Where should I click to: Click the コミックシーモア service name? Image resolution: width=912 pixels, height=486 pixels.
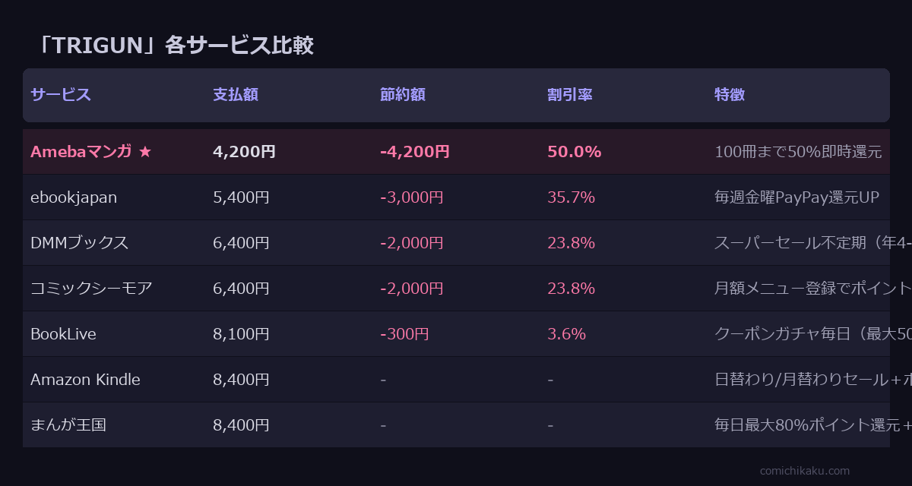click(91, 289)
